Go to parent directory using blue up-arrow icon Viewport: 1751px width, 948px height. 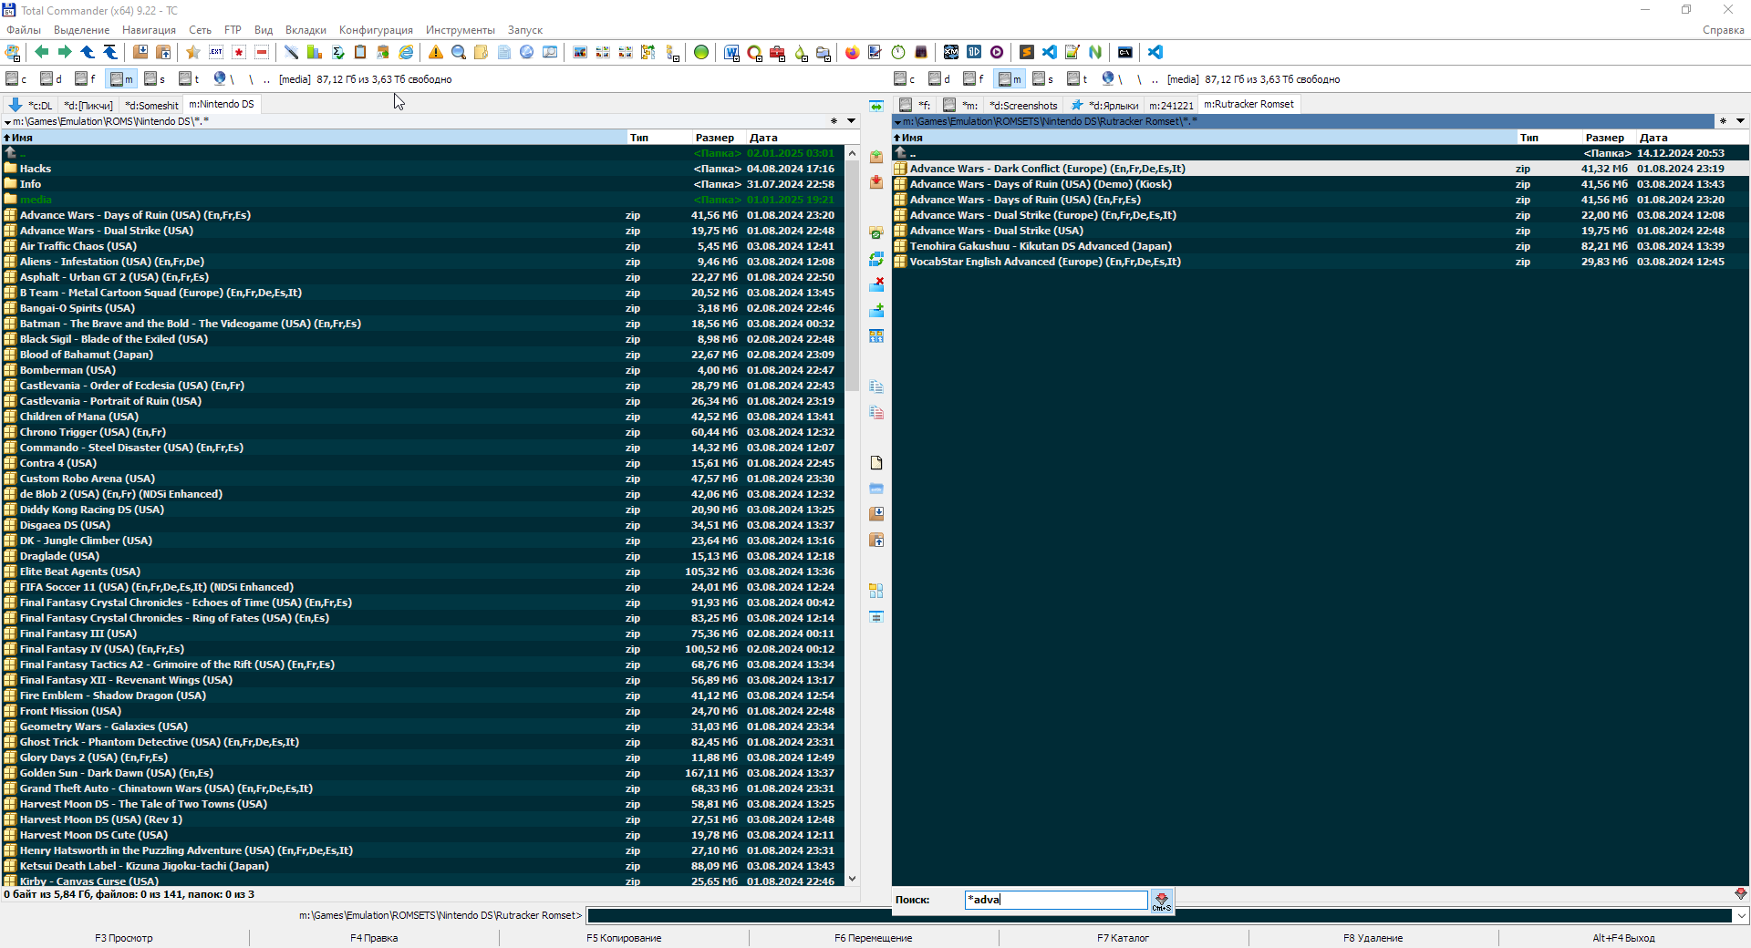(88, 52)
